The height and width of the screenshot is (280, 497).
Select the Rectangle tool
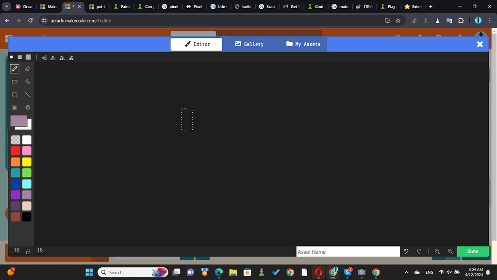[x=15, y=82]
